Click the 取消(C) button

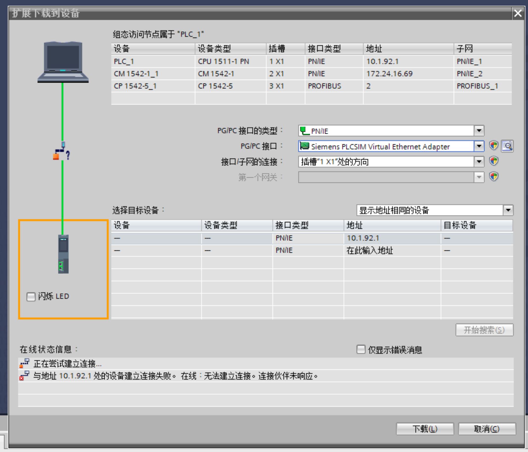point(487,429)
